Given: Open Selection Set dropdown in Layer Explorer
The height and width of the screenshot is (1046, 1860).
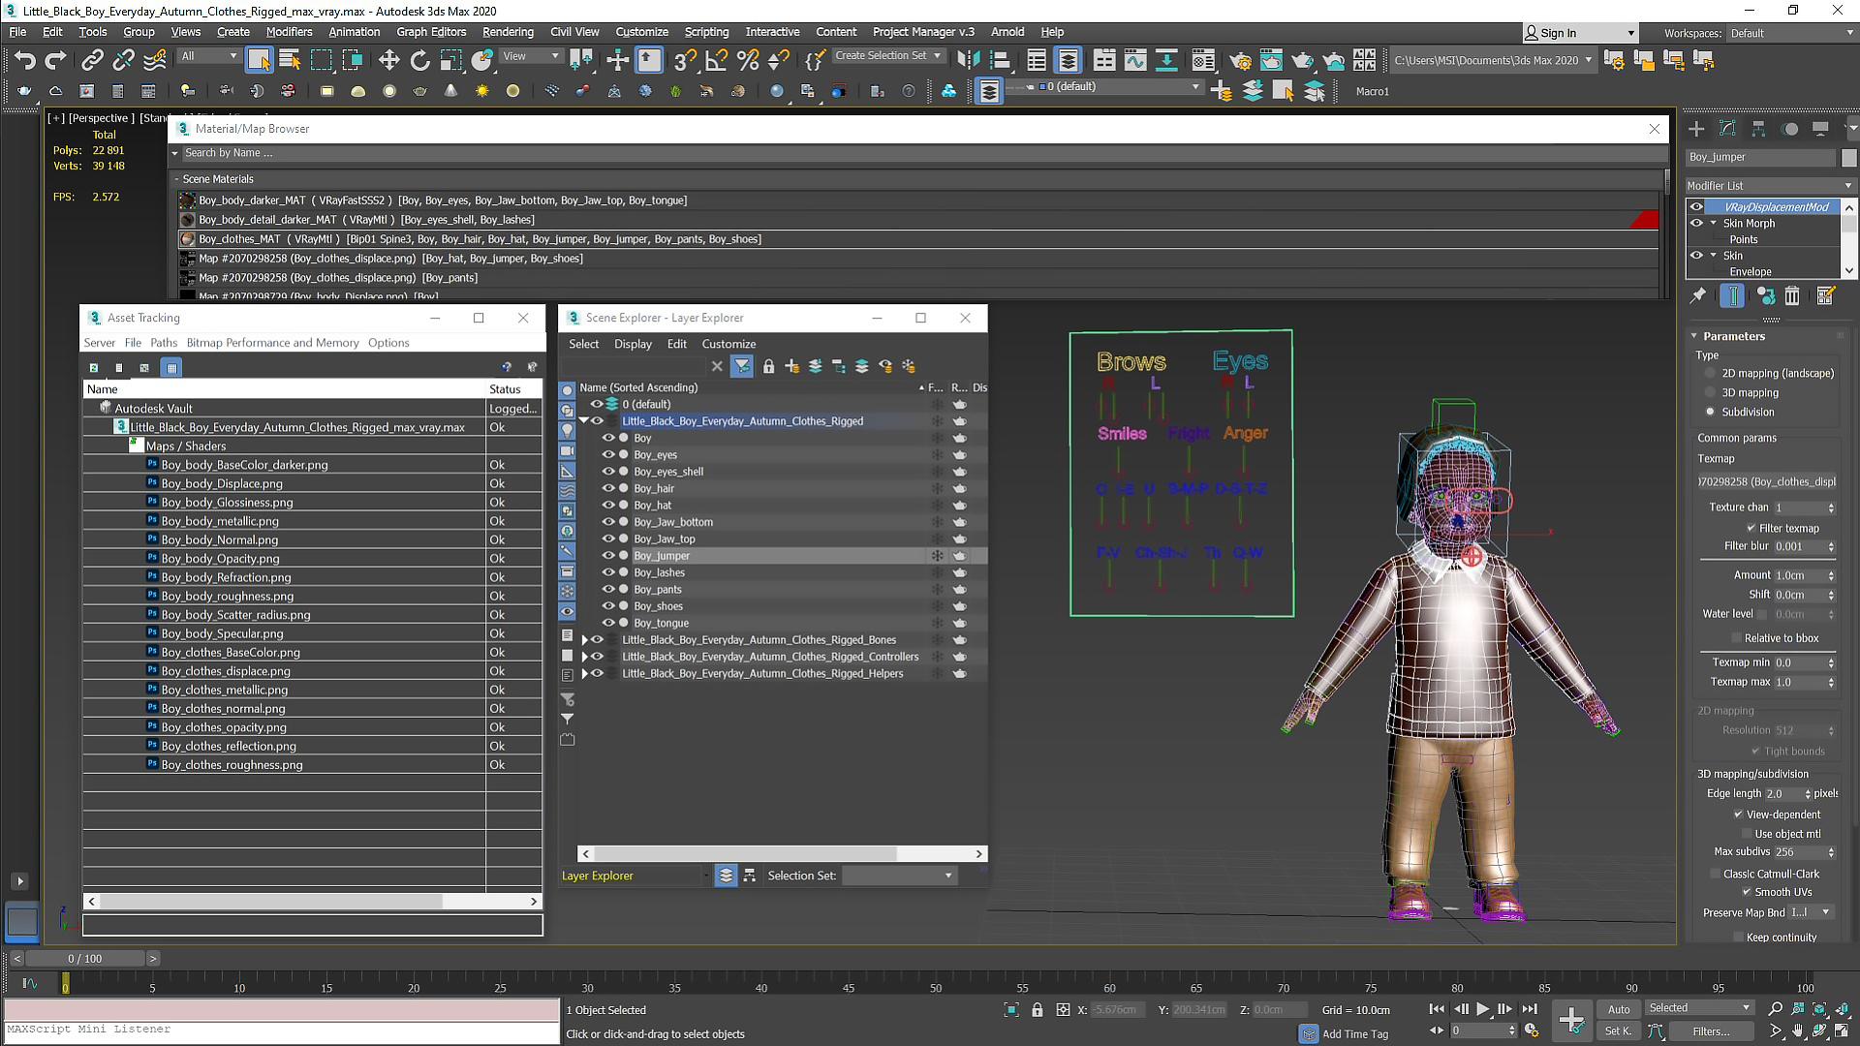Looking at the screenshot, I should 899,876.
